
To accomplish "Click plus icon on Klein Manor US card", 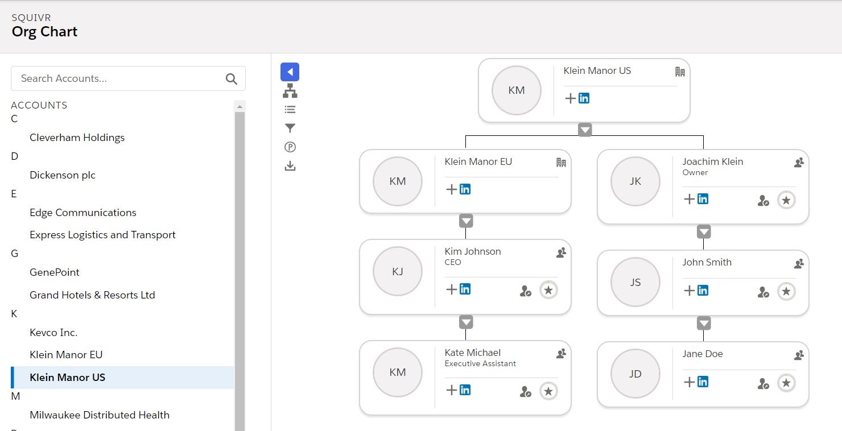I will coord(570,98).
